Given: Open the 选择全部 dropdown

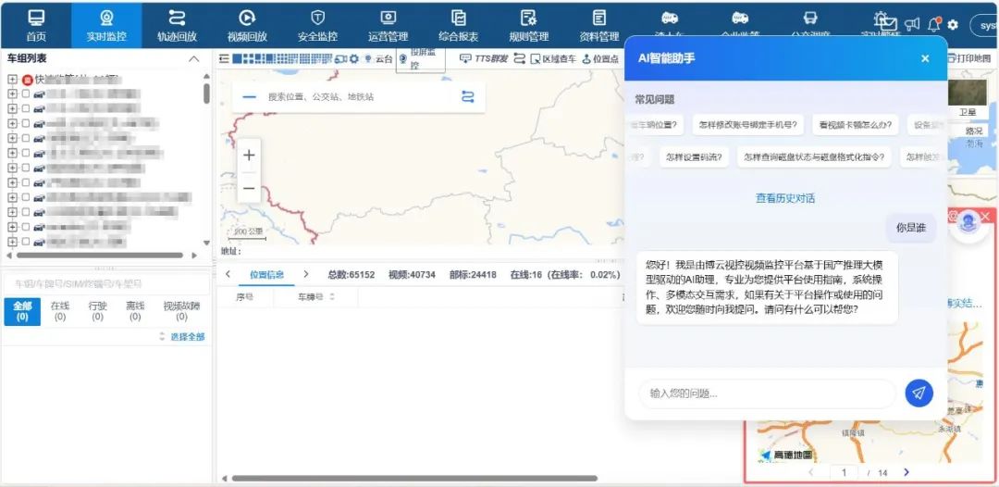Looking at the screenshot, I should pos(181,337).
